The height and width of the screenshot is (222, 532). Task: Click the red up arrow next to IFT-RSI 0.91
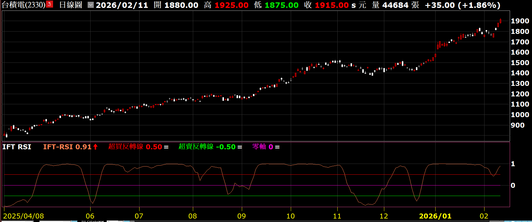point(95,147)
